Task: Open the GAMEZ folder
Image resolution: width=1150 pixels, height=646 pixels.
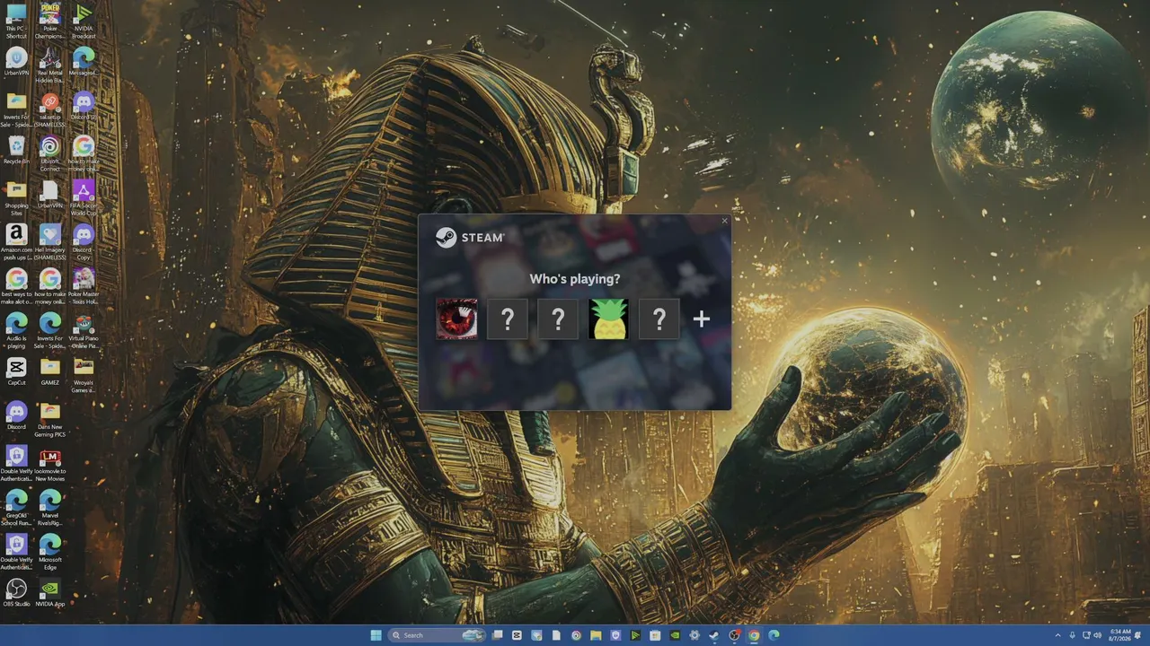Action: 50,372
